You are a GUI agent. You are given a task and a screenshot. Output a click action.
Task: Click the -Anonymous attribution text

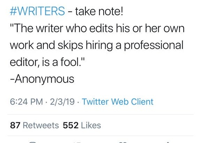(x=42, y=79)
